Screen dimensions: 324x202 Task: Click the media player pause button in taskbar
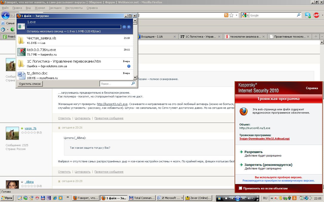tap(238, 198)
